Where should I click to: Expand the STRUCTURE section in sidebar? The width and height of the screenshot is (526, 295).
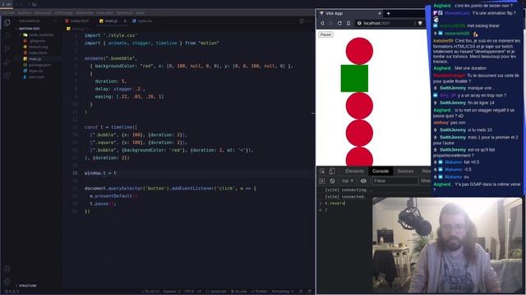27,286
